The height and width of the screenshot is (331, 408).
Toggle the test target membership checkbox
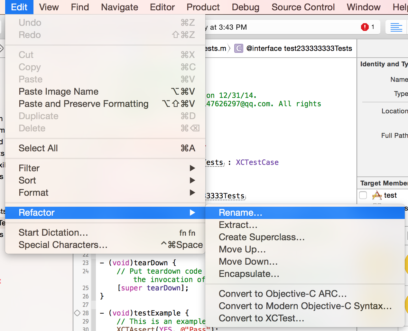(363, 195)
